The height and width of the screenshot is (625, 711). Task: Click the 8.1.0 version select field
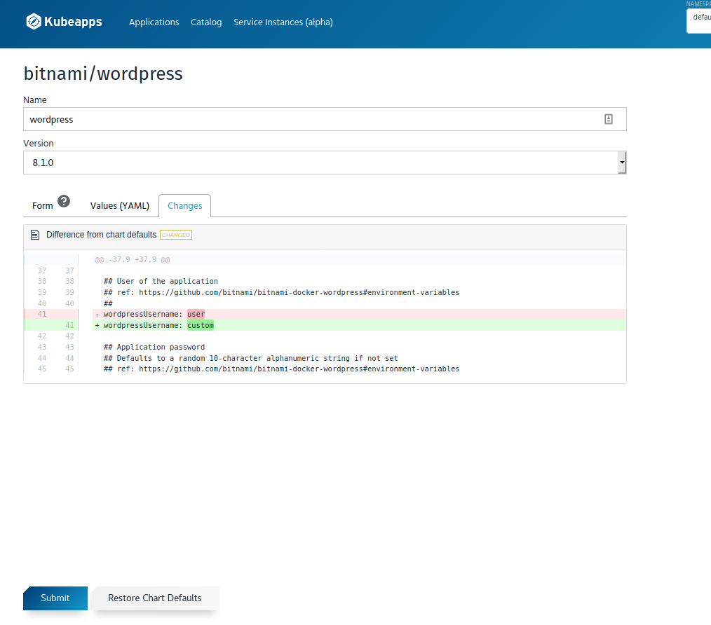(325, 163)
